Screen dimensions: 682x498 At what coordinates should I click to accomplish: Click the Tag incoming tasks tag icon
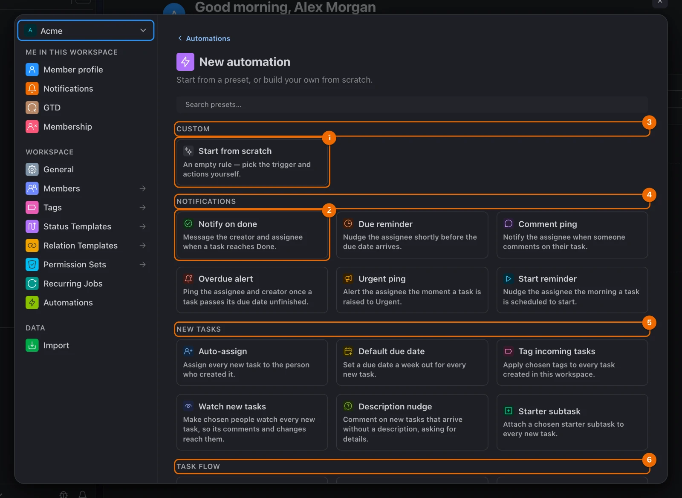508,351
